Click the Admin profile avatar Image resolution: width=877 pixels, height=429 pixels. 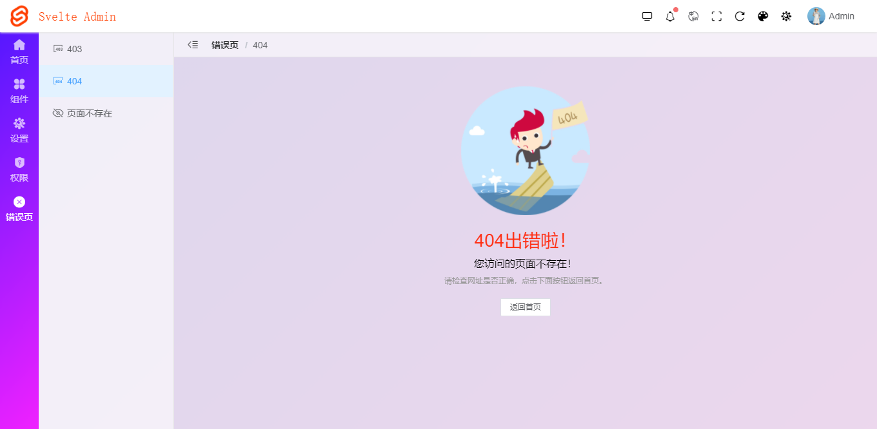tap(816, 16)
